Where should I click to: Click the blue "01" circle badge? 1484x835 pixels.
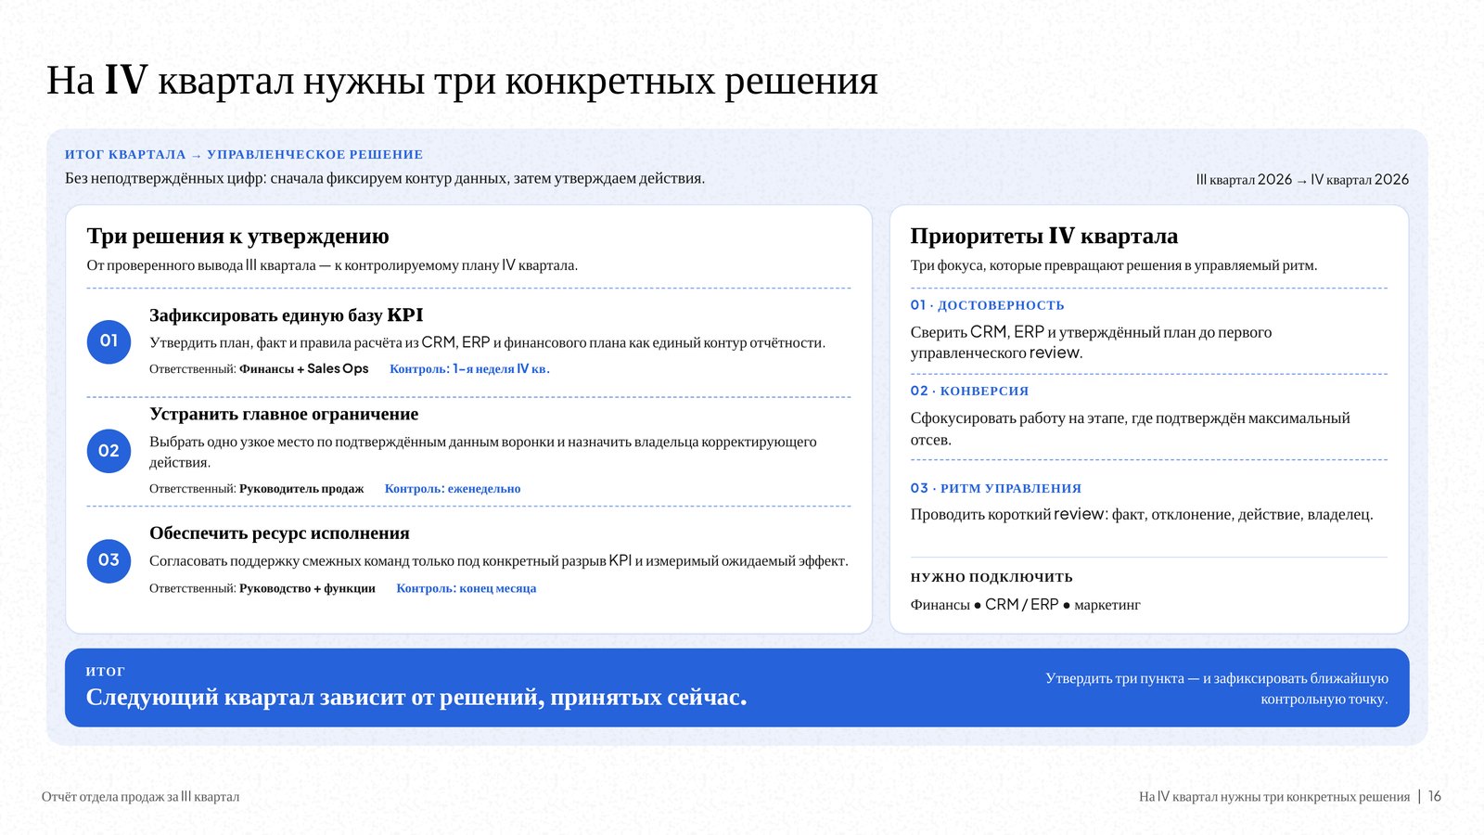point(109,341)
